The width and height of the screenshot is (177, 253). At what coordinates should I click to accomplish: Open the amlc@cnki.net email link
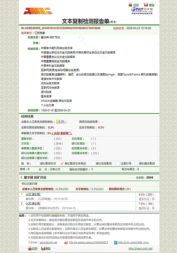point(49,242)
